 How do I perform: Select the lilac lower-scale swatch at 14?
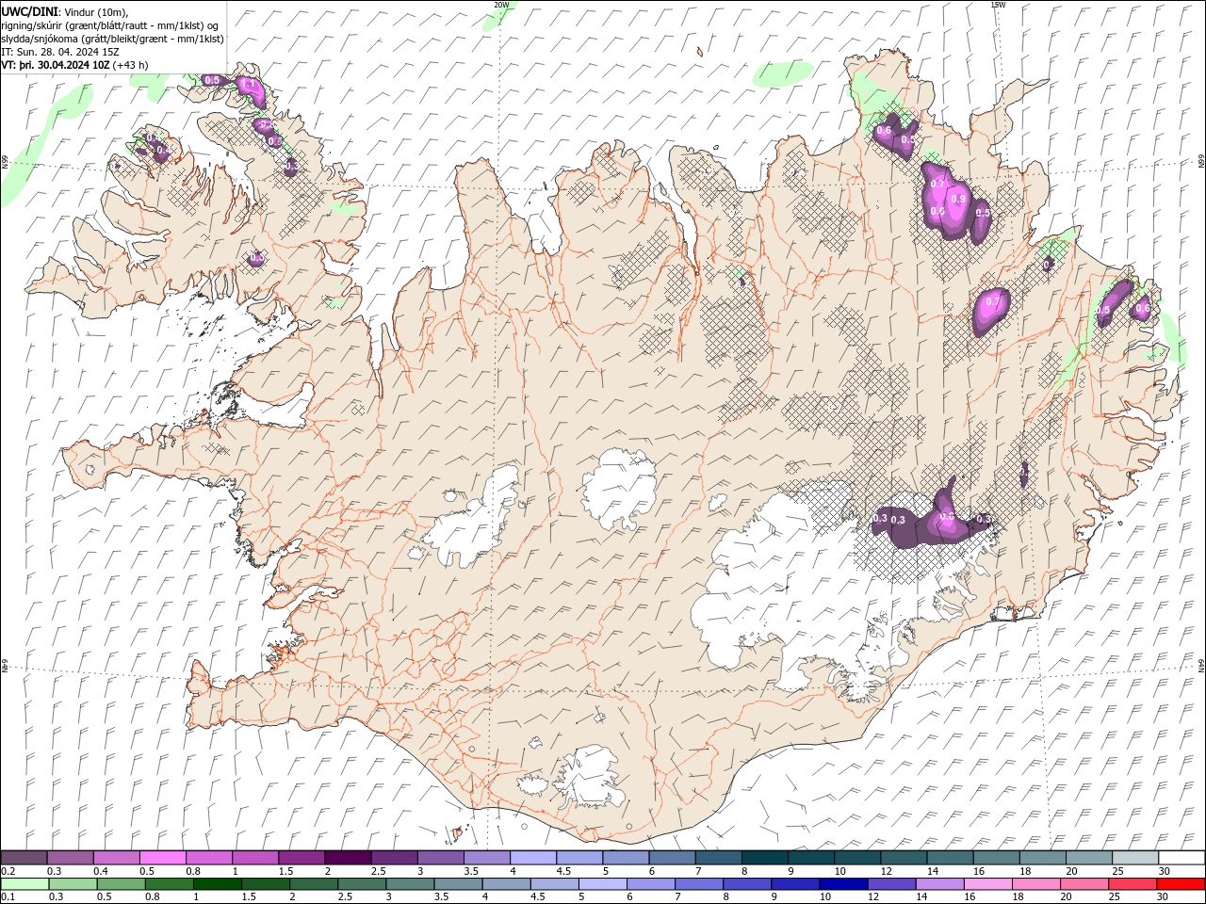tap(938, 884)
